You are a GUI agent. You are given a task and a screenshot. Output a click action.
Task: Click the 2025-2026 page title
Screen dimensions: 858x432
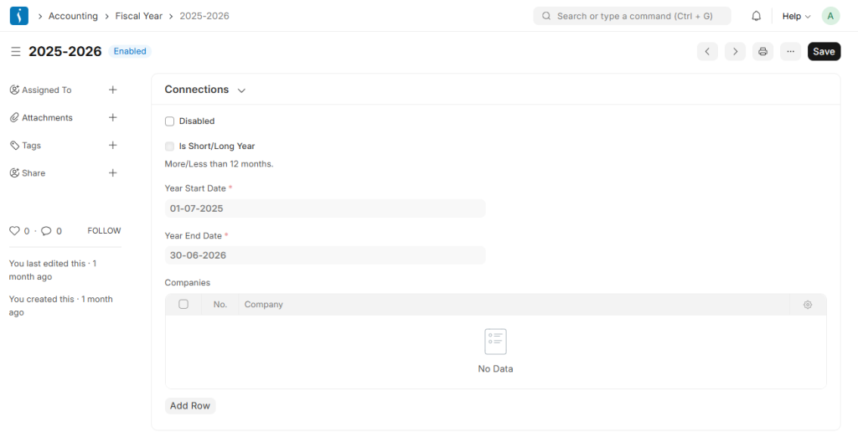[x=65, y=51]
